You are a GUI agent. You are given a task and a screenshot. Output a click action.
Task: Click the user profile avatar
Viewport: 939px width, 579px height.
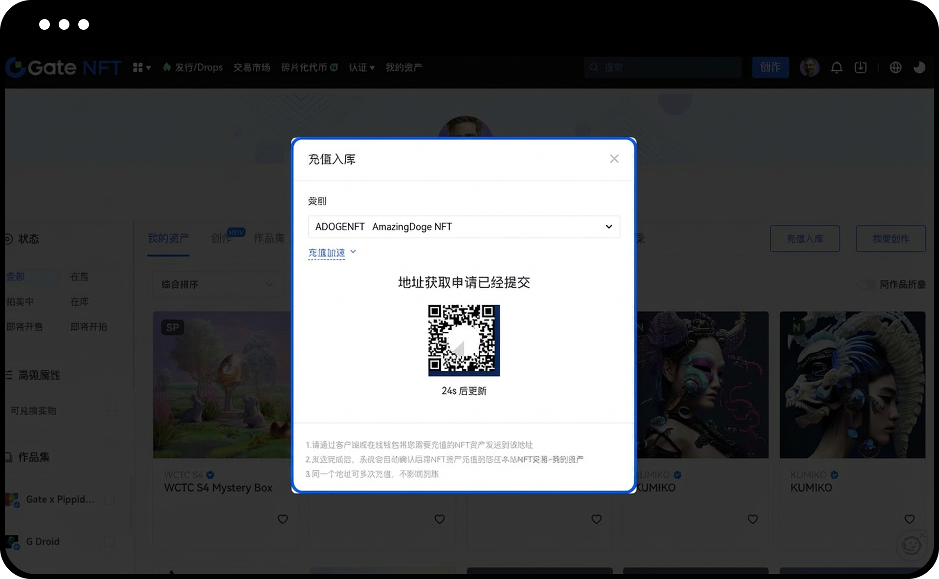tap(810, 67)
